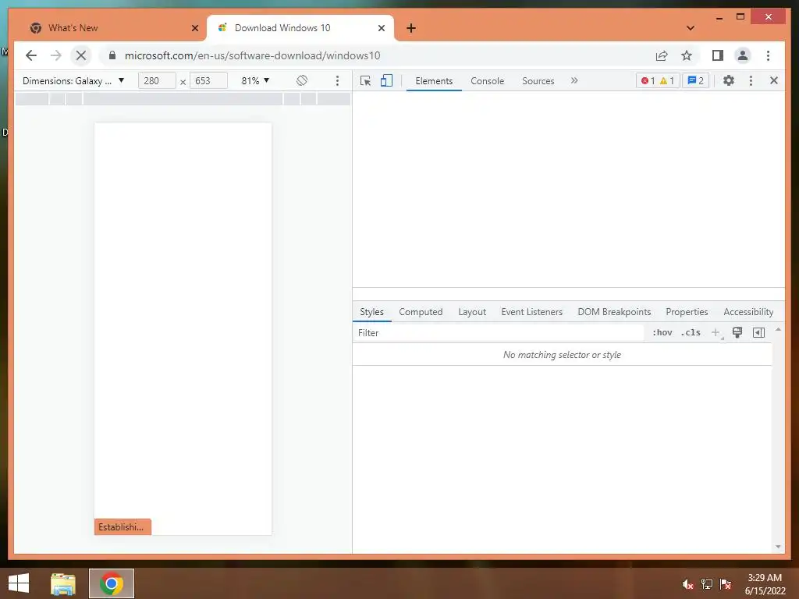Open the taskbar clock showing 3:29 AM

(x=765, y=584)
